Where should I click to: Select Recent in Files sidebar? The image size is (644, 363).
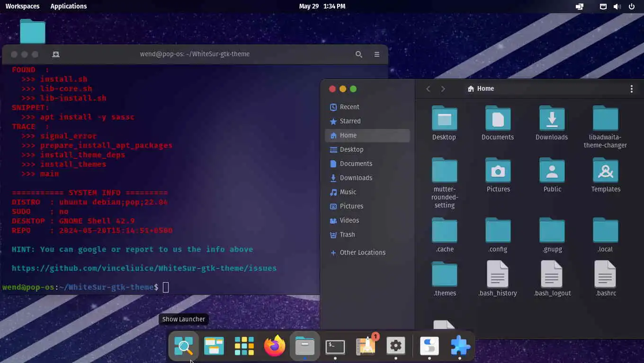pos(367,107)
